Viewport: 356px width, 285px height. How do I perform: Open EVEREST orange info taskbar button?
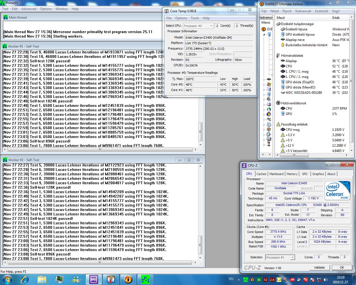pyautogui.click(x=128, y=279)
